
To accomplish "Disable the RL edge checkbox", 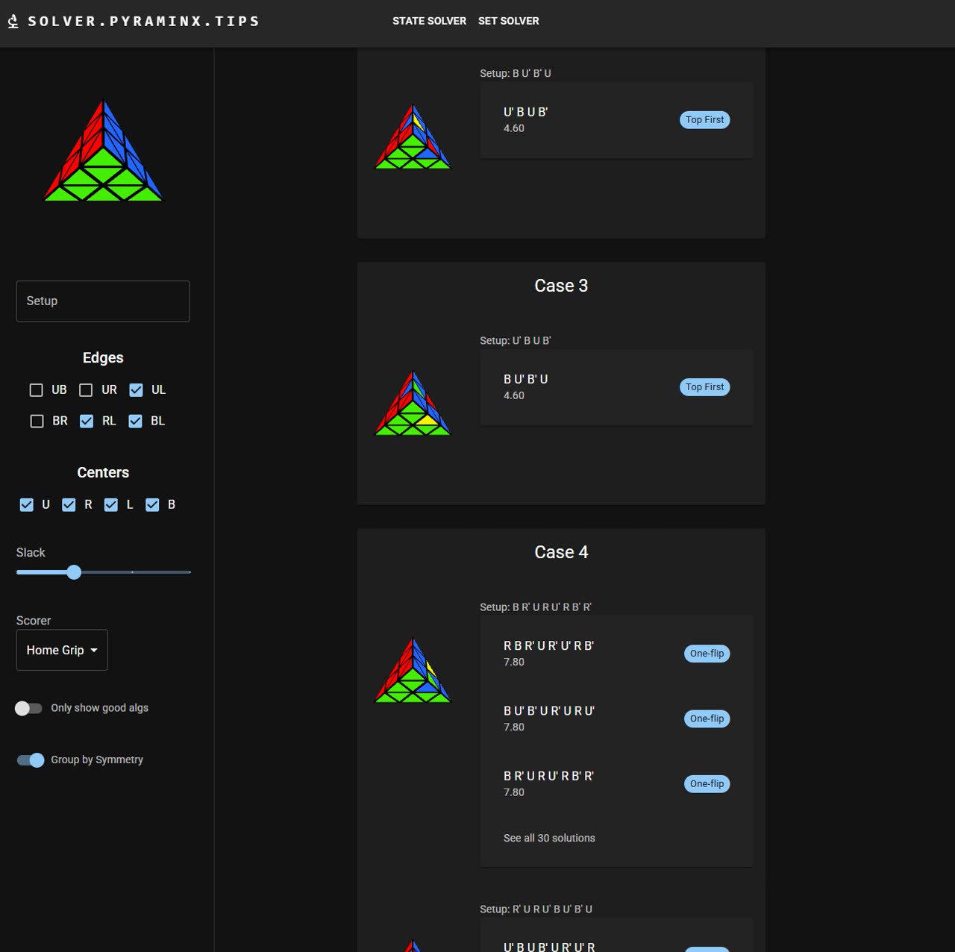I will [86, 421].
